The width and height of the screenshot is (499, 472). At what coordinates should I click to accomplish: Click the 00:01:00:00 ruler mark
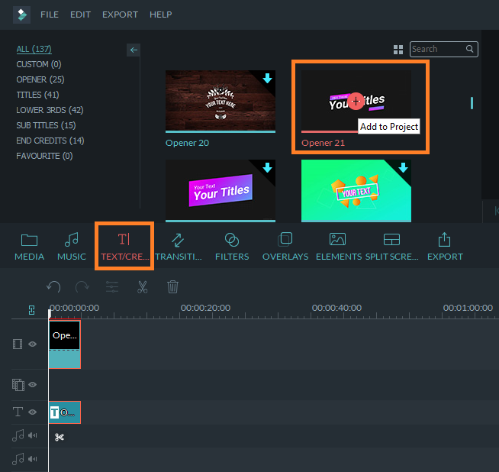pos(468,308)
